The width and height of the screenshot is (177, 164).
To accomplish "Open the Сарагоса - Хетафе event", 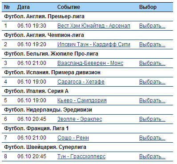I will (81, 82).
